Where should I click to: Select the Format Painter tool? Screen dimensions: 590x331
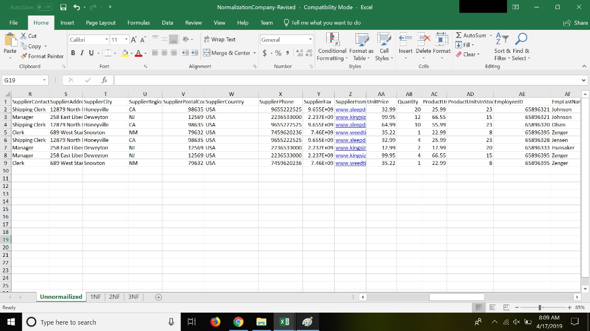pos(42,56)
